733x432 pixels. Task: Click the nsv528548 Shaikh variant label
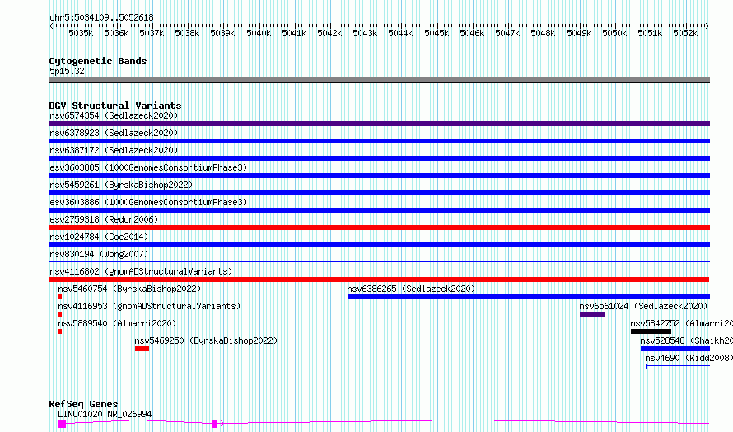pyautogui.click(x=686, y=340)
